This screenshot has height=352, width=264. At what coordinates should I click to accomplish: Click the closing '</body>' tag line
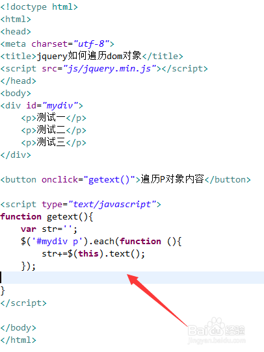[18, 328]
